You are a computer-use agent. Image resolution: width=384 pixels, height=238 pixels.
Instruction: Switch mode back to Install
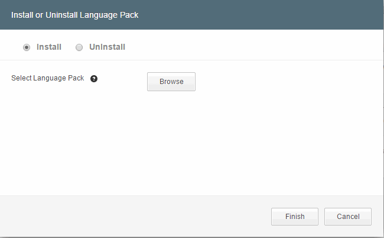click(x=27, y=47)
